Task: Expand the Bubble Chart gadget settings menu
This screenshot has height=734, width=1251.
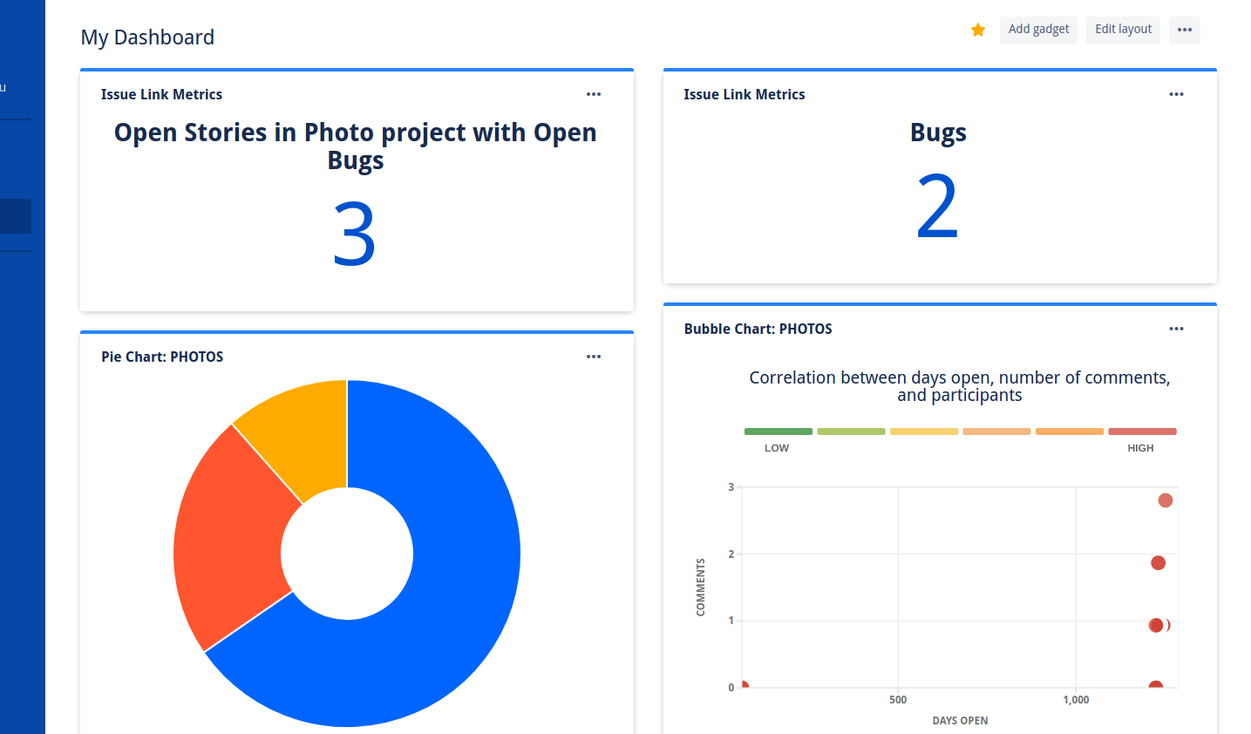Action: click(x=1176, y=329)
